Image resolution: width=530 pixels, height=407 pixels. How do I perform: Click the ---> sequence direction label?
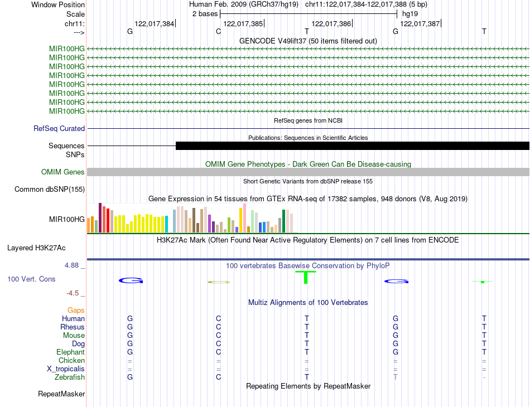pyautogui.click(x=79, y=32)
